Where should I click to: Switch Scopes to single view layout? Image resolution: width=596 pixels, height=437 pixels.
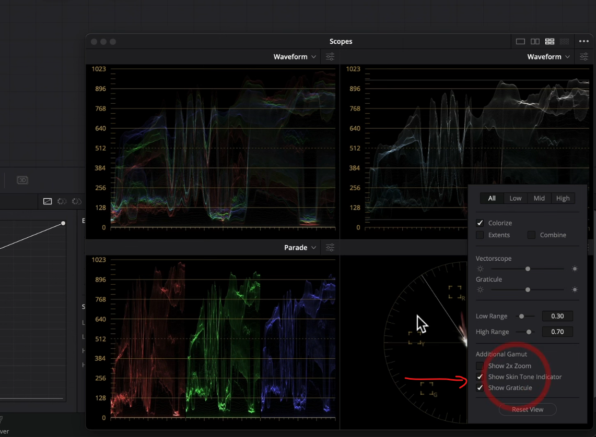(520, 41)
